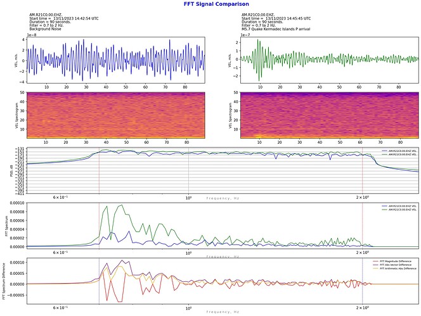Click 'FFT Arithmetic Abs Difference' legend entry
This screenshot has width=421, height=316.
click(394, 269)
